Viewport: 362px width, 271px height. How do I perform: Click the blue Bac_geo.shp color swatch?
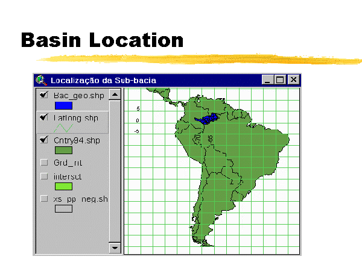(63, 105)
